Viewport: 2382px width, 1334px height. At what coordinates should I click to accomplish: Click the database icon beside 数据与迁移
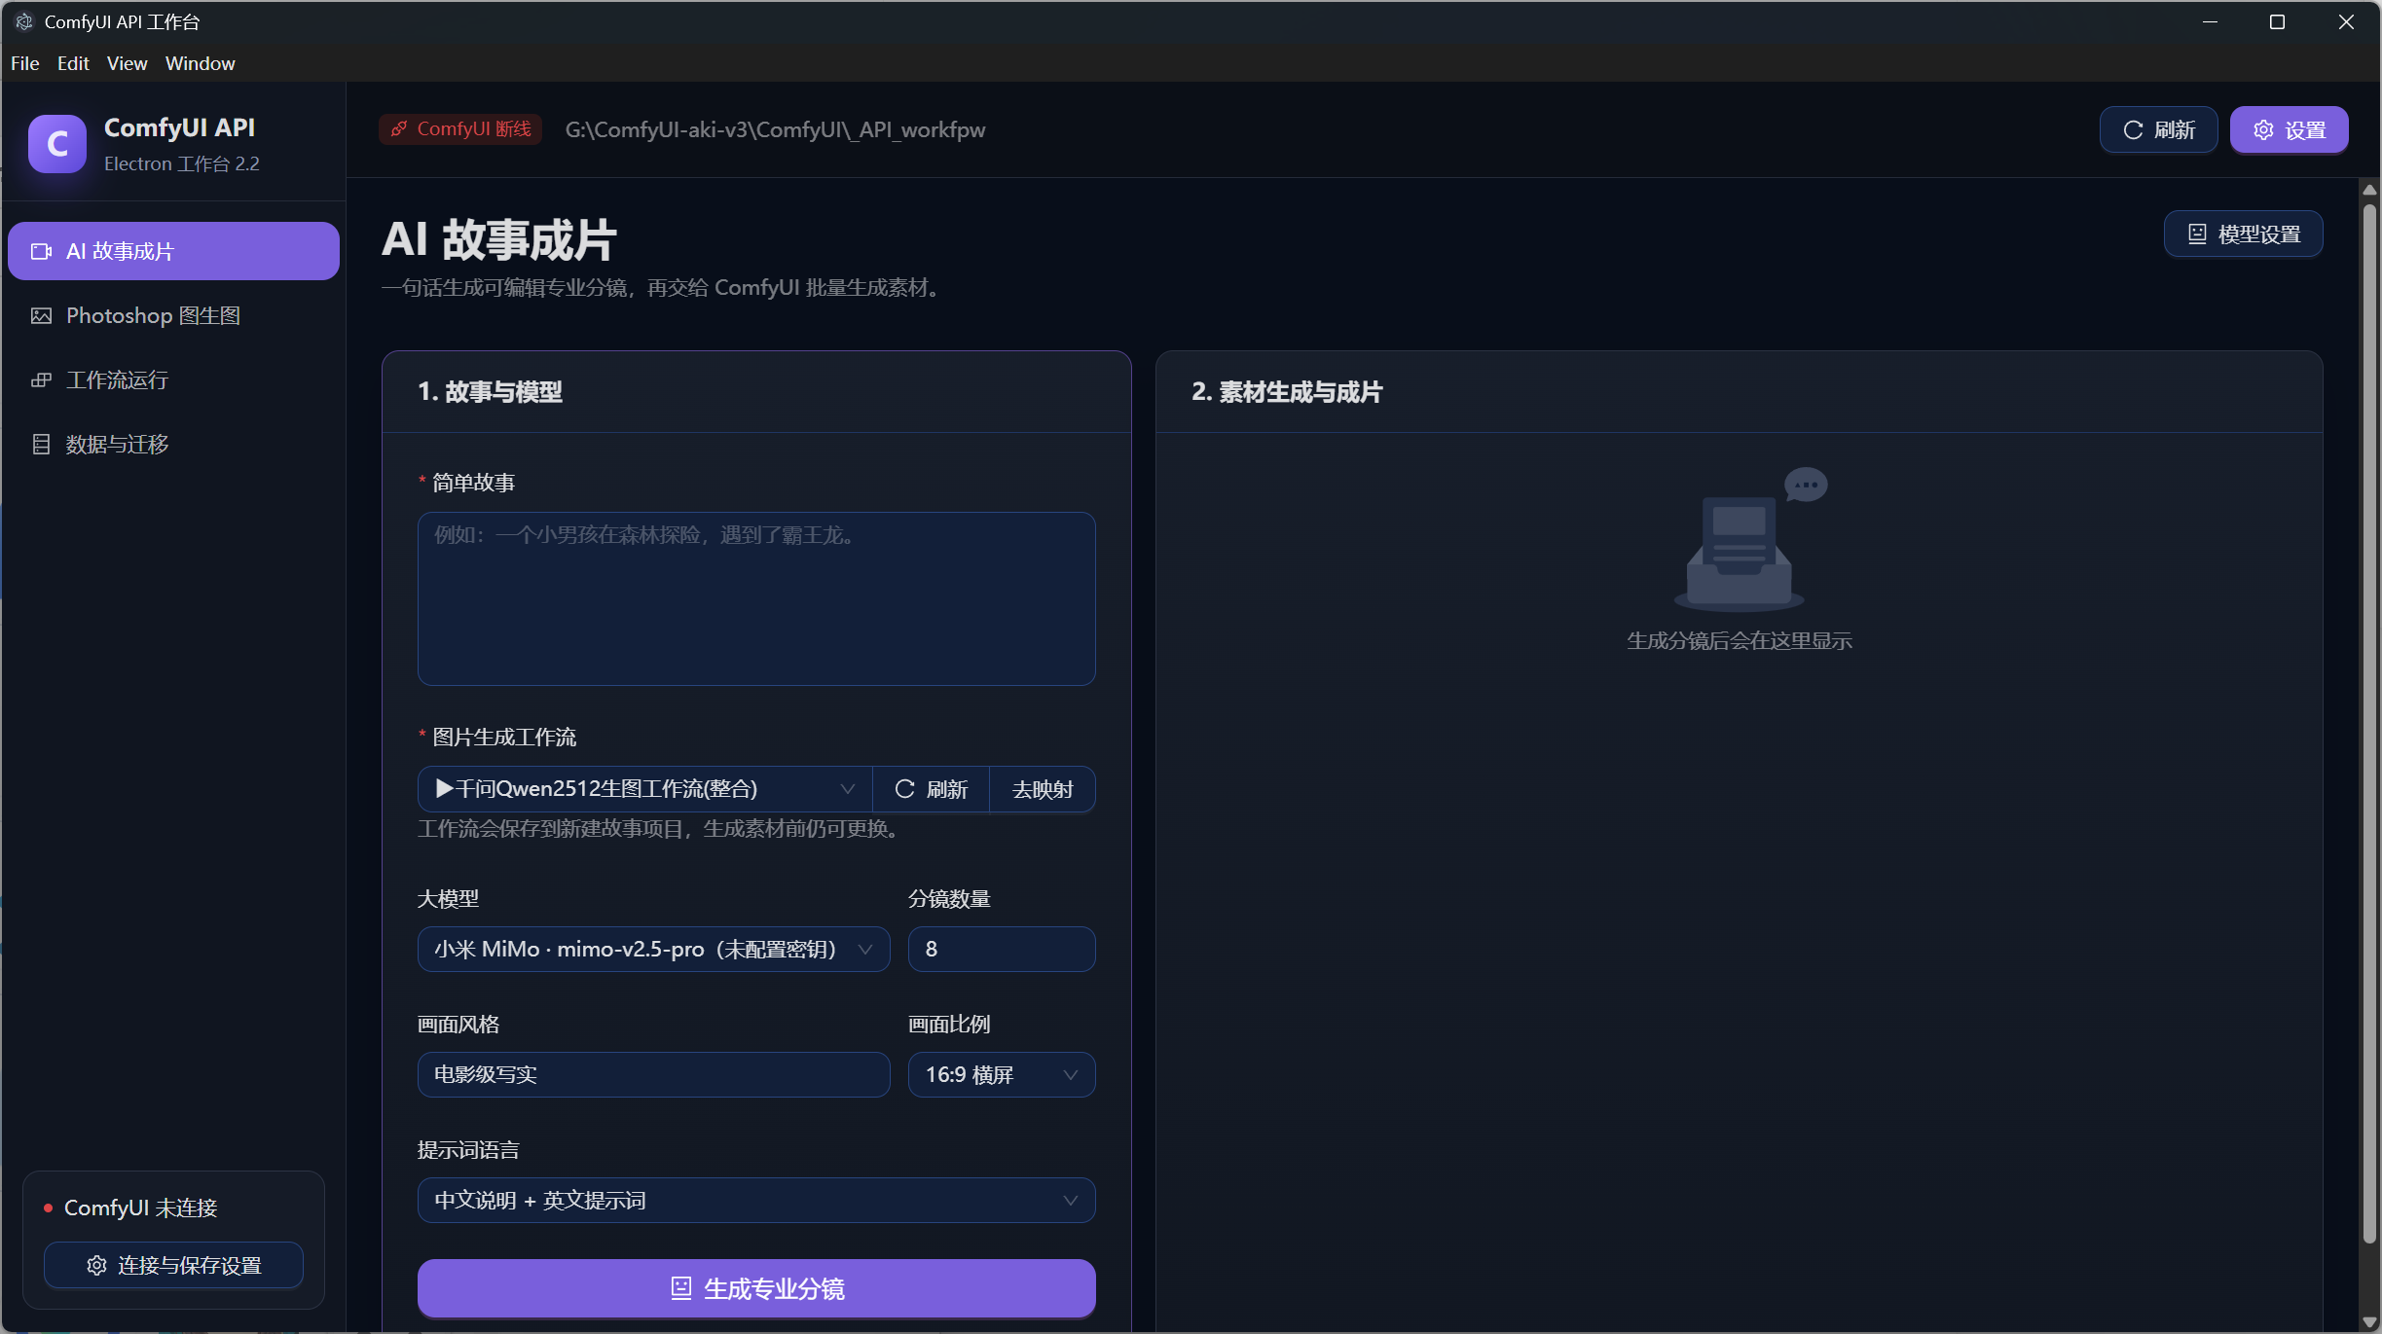pyautogui.click(x=41, y=445)
